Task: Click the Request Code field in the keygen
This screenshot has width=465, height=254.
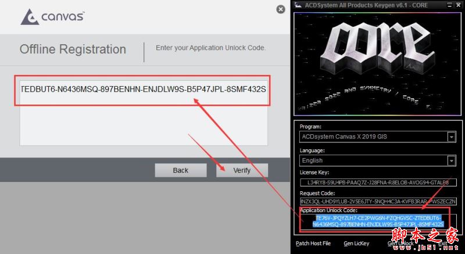Action: click(378, 202)
